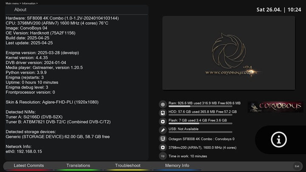Click the Flash usage progress bar
The image size is (306, 172).
tap(201, 124)
